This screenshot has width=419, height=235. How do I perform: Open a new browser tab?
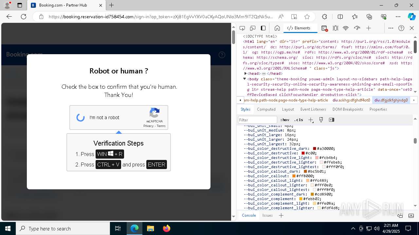(112, 5)
